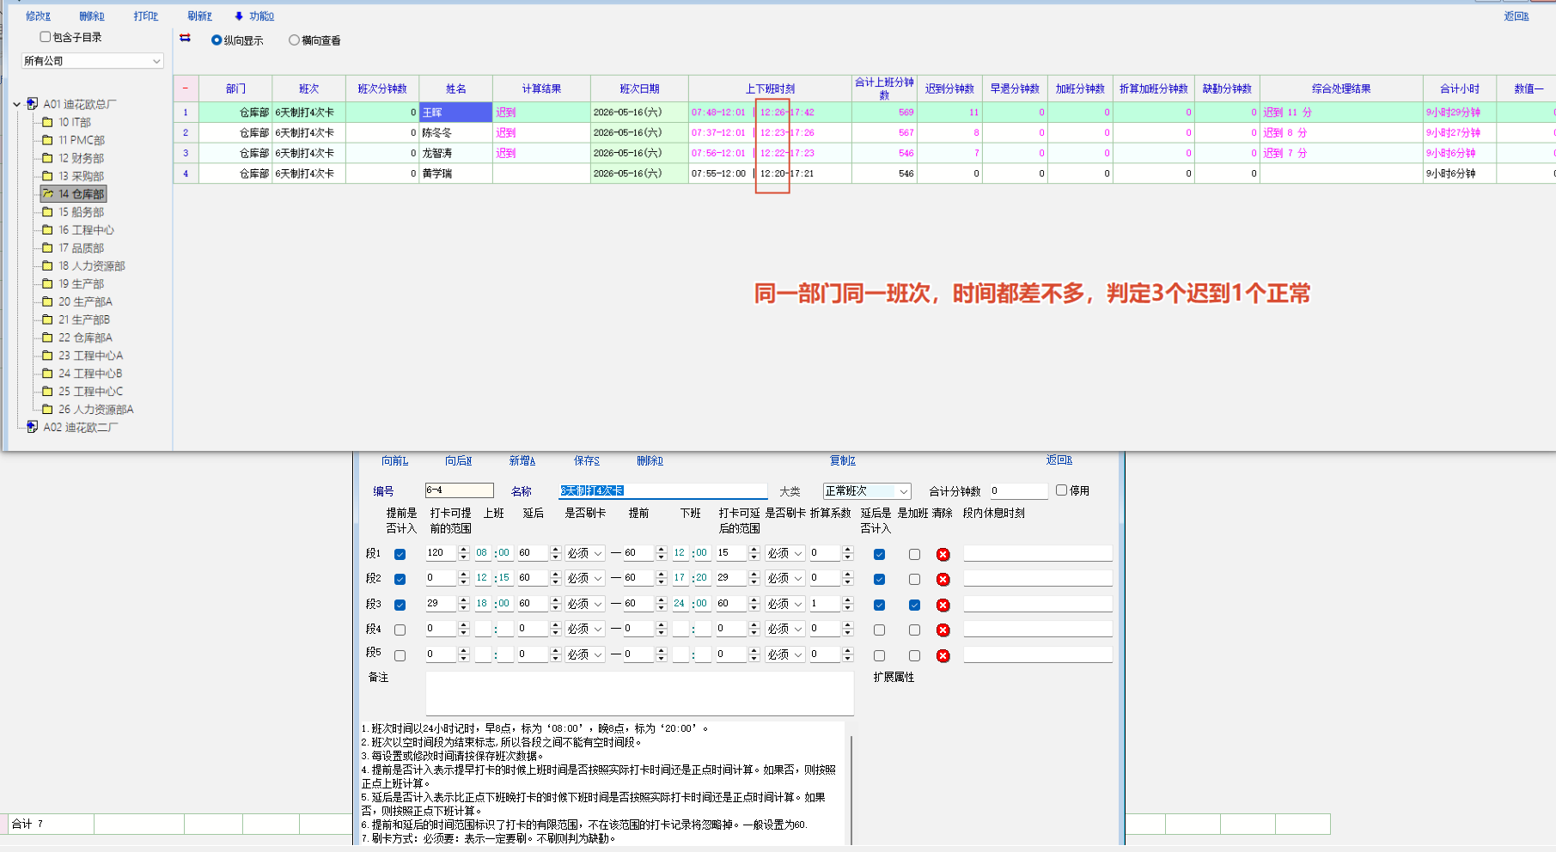The width and height of the screenshot is (1556, 852).
Task: Click 复制 in the shift editor
Action: coord(843,461)
